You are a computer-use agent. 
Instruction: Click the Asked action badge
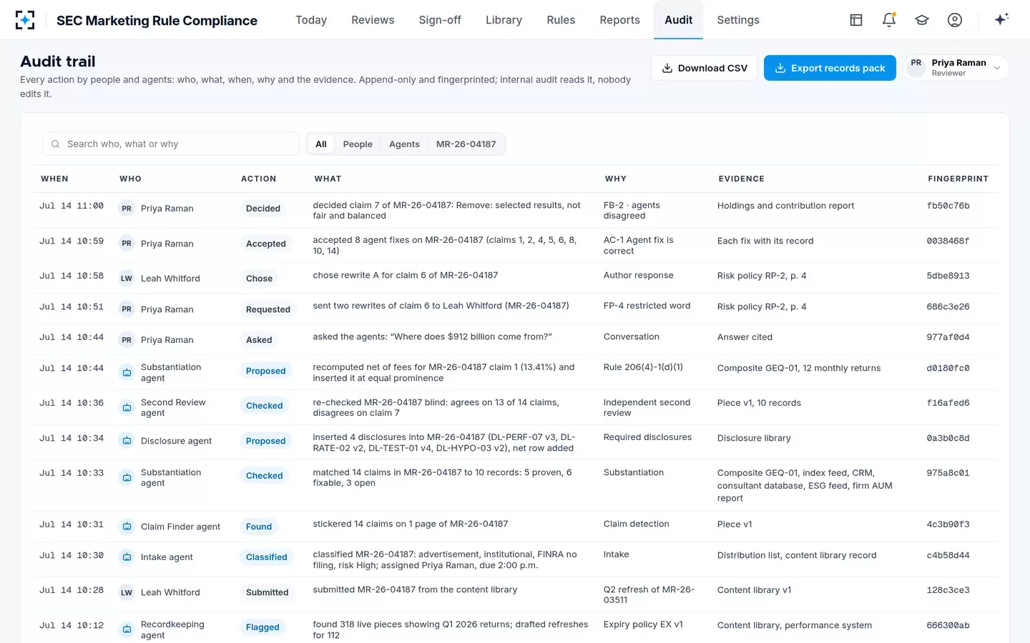259,340
